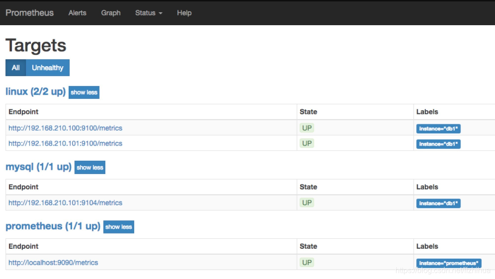This screenshot has height=279, width=495.
Task: Click State header in mysql table
Action: click(x=309, y=187)
